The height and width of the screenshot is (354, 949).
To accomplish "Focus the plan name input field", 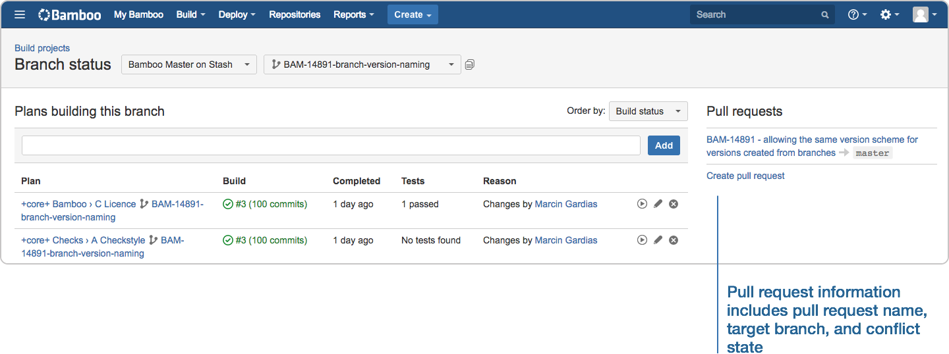I will point(331,145).
